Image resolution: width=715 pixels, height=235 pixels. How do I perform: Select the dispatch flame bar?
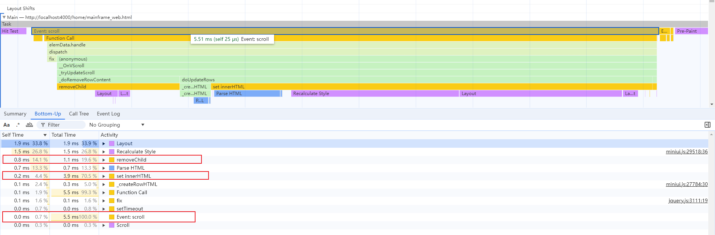352,52
